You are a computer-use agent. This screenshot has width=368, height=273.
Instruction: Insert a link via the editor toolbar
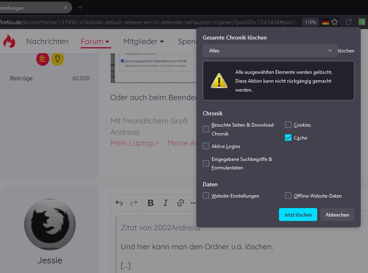180,203
